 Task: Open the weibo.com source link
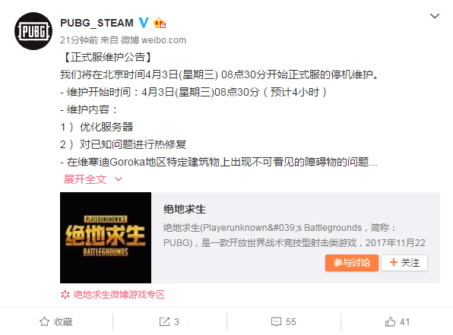[164, 40]
